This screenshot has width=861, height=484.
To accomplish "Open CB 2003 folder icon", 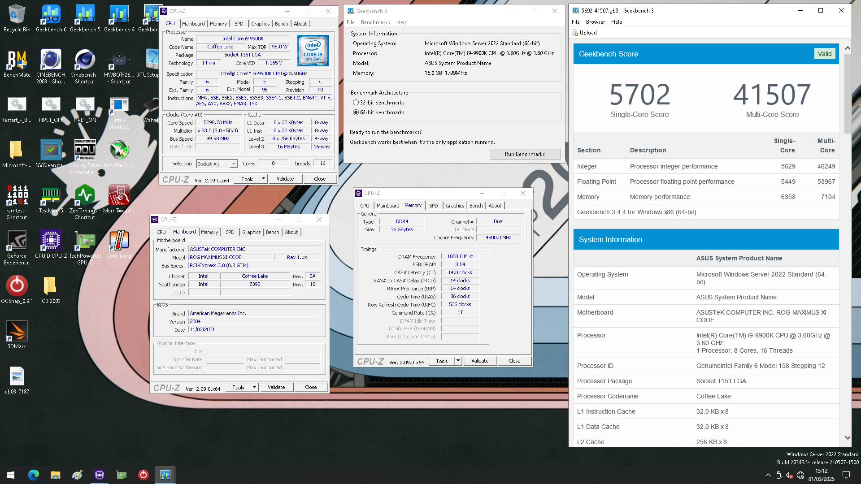I will [51, 290].
